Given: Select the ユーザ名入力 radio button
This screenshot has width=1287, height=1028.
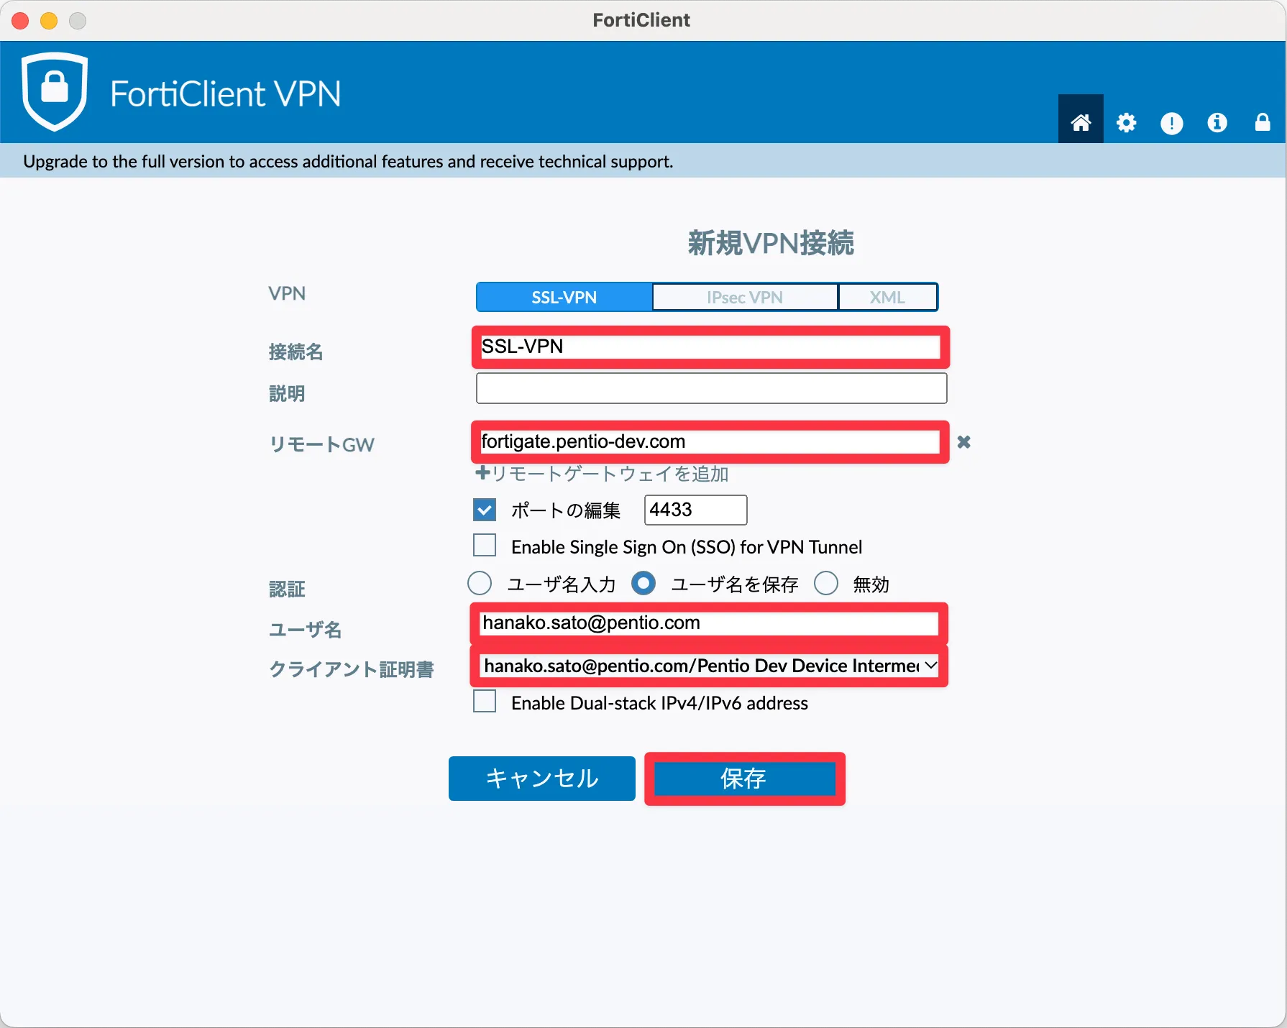Looking at the screenshot, I should tap(480, 583).
